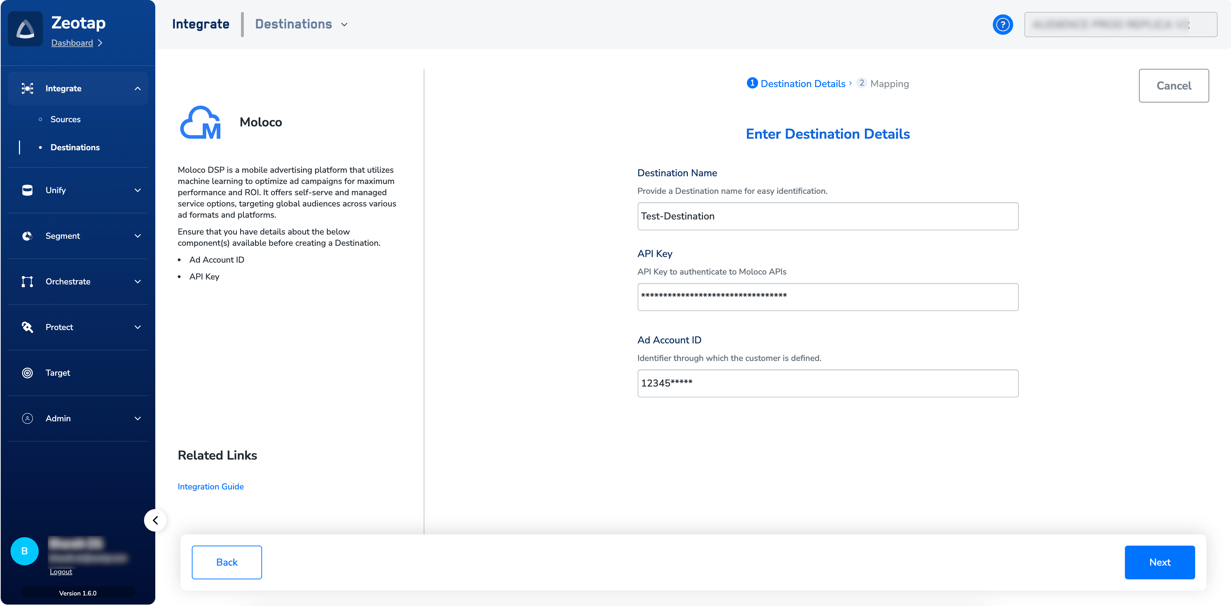Click the Zeotap logo icon
The width and height of the screenshot is (1231, 606).
pos(25,29)
